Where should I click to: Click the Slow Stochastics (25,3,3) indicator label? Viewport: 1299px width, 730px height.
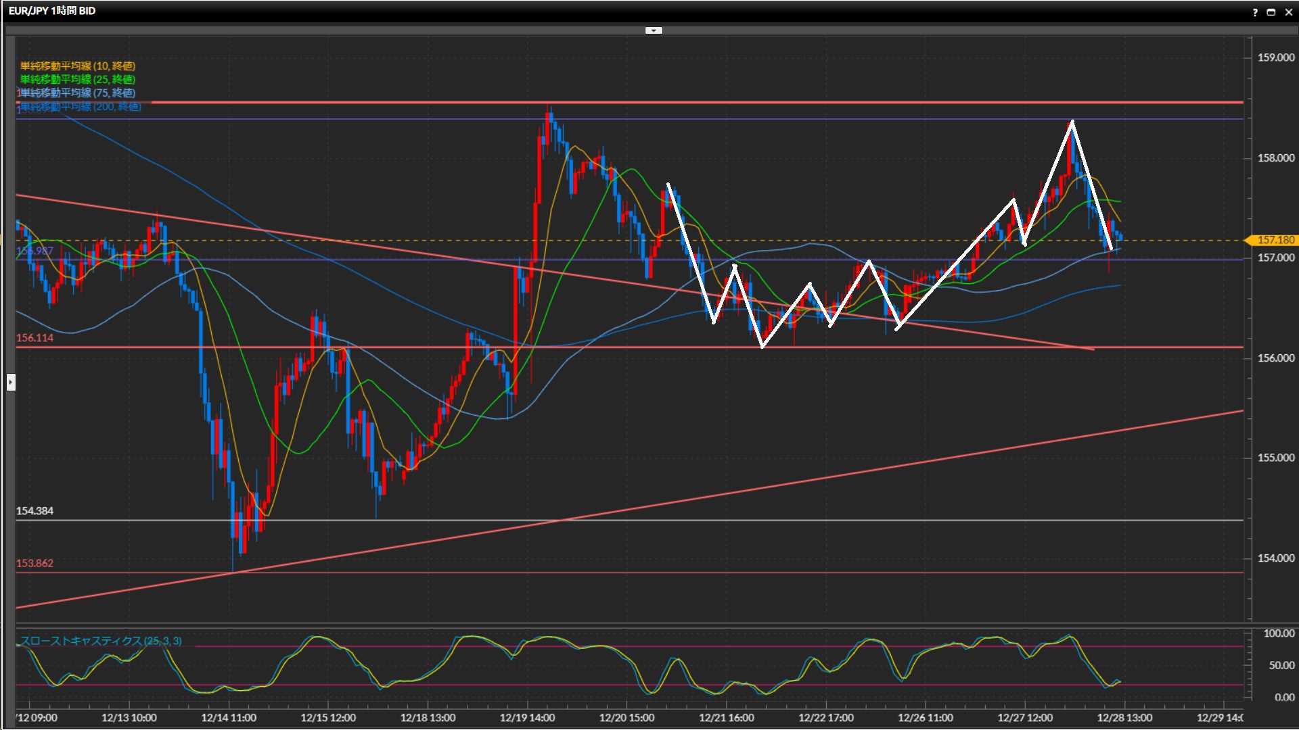tap(101, 641)
